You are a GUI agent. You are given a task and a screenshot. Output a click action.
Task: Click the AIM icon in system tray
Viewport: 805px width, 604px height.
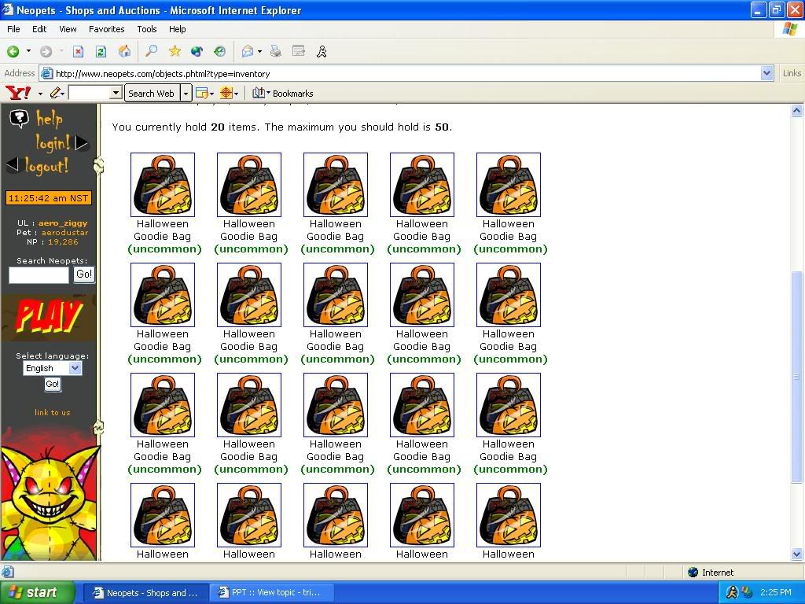tap(732, 592)
